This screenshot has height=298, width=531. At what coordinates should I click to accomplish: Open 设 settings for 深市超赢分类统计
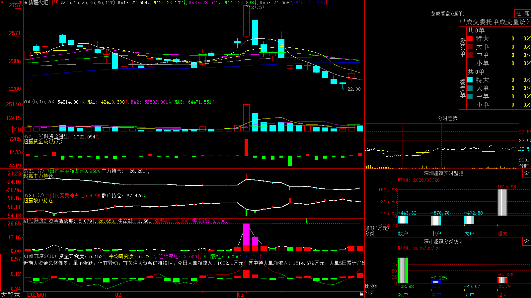click(x=527, y=241)
